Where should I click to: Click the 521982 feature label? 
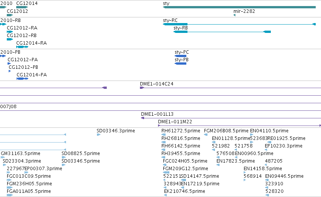point(221,146)
